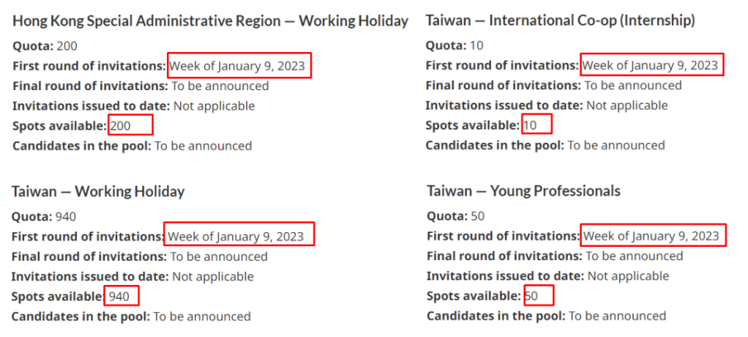Click the Taiwan Working Holiday Quota value 940
The image size is (748, 337).
tap(66, 217)
